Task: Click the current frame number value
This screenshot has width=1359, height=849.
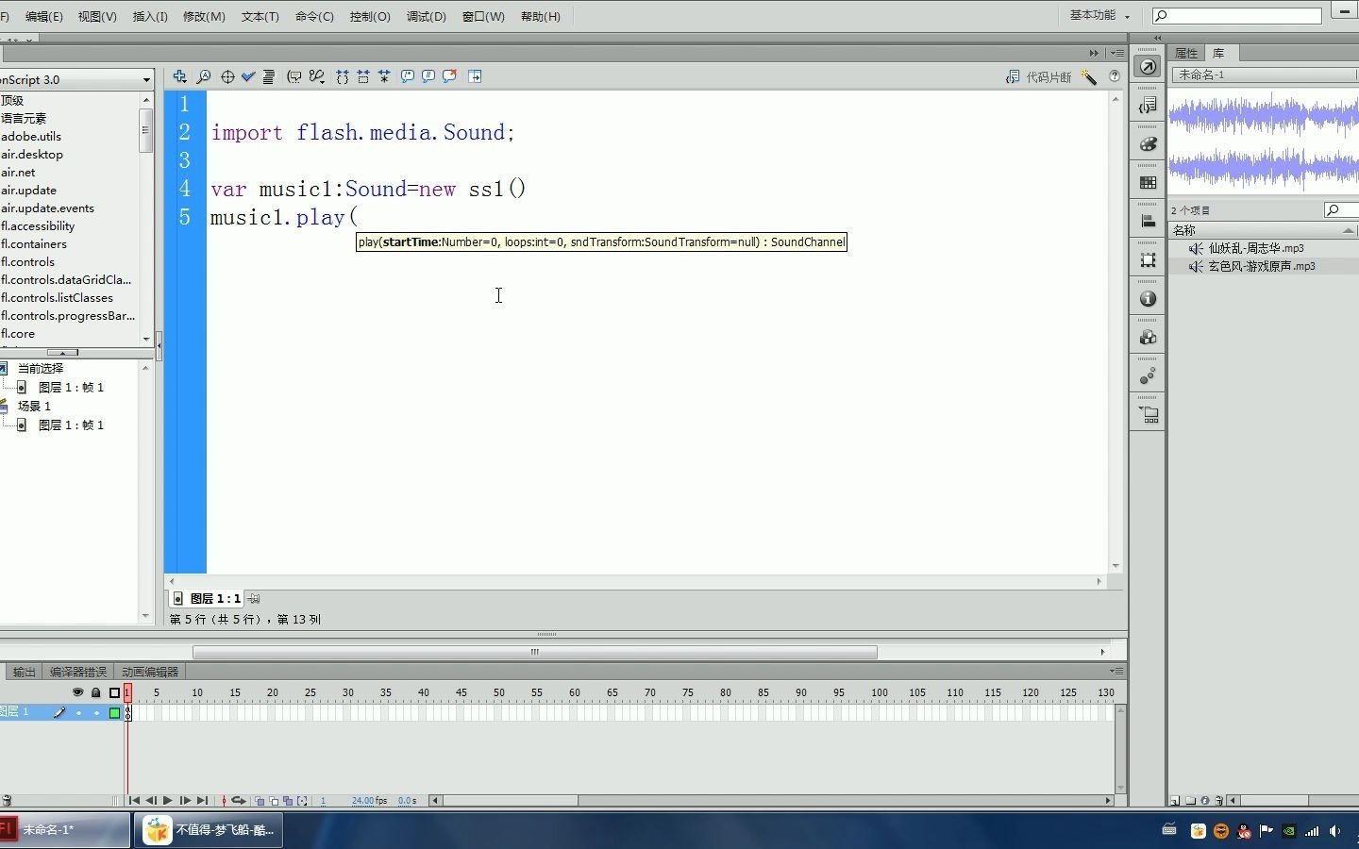Action: coord(323,801)
